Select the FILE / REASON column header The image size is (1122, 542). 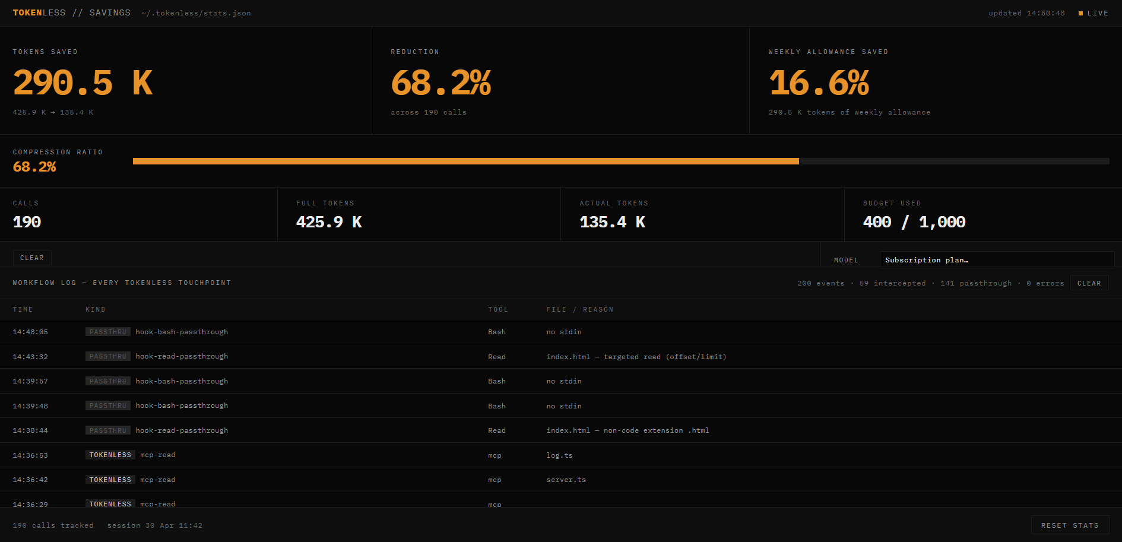click(x=580, y=309)
